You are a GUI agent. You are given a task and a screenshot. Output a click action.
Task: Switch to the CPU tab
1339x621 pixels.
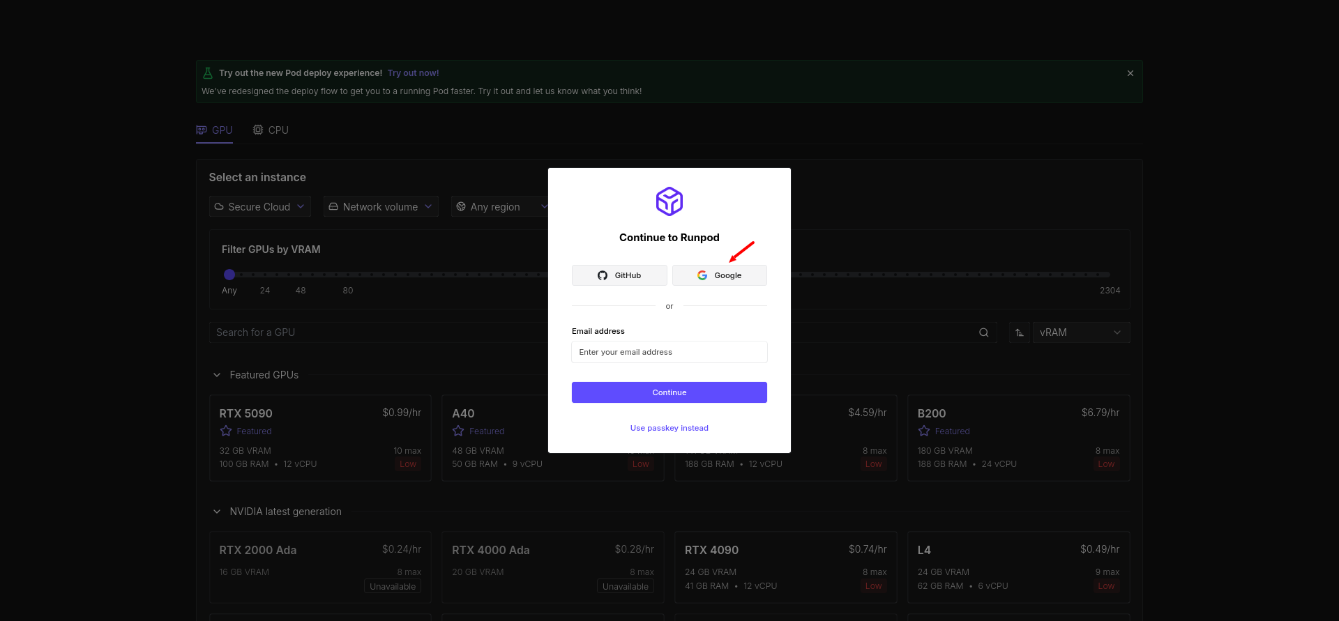(271, 130)
